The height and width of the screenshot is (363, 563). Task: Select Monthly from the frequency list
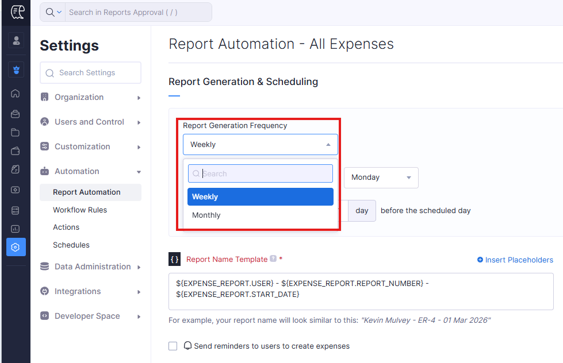pos(206,215)
